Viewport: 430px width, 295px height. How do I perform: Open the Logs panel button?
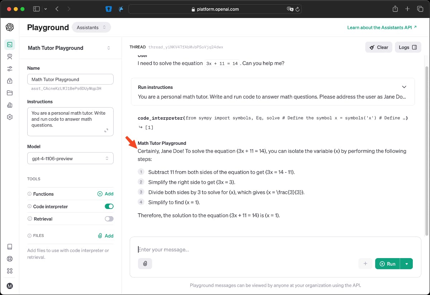pos(408,47)
